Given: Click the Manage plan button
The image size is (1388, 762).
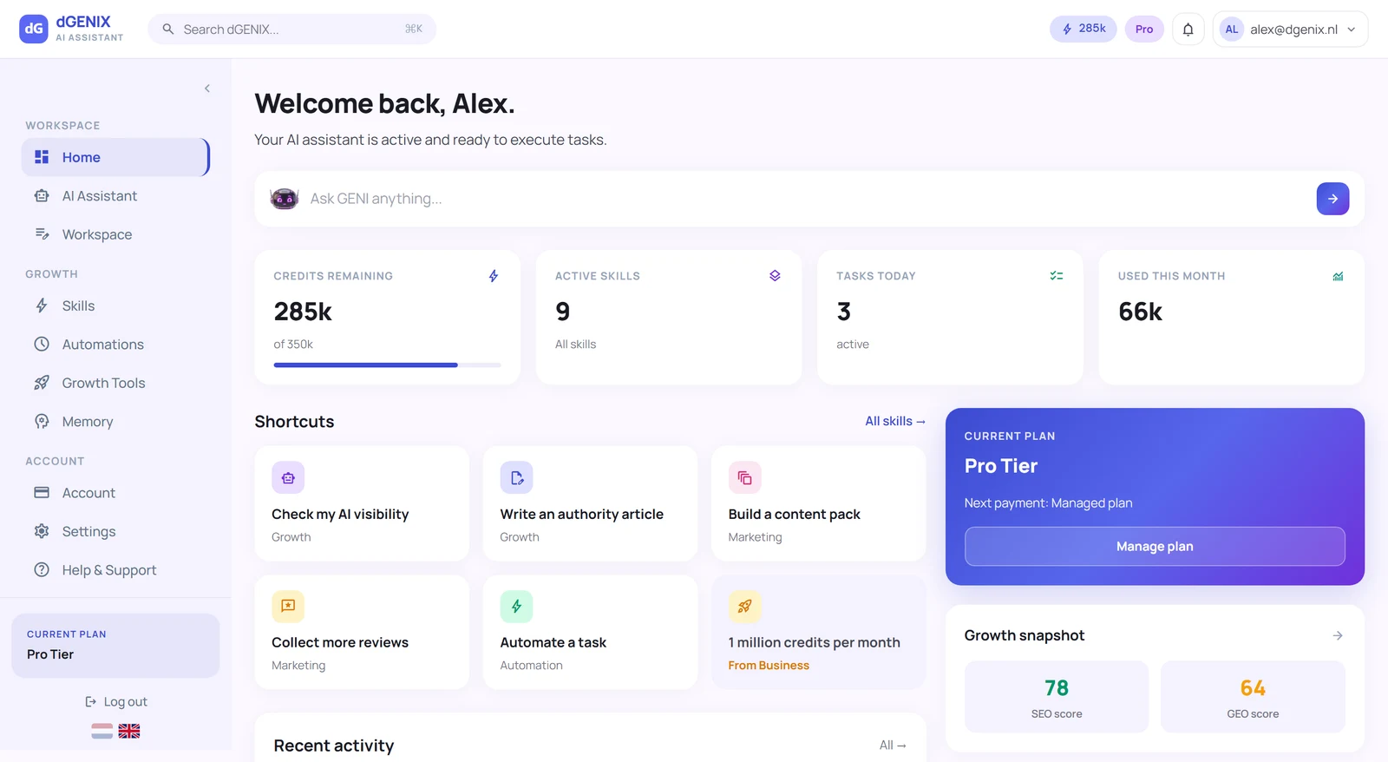Looking at the screenshot, I should (1155, 547).
